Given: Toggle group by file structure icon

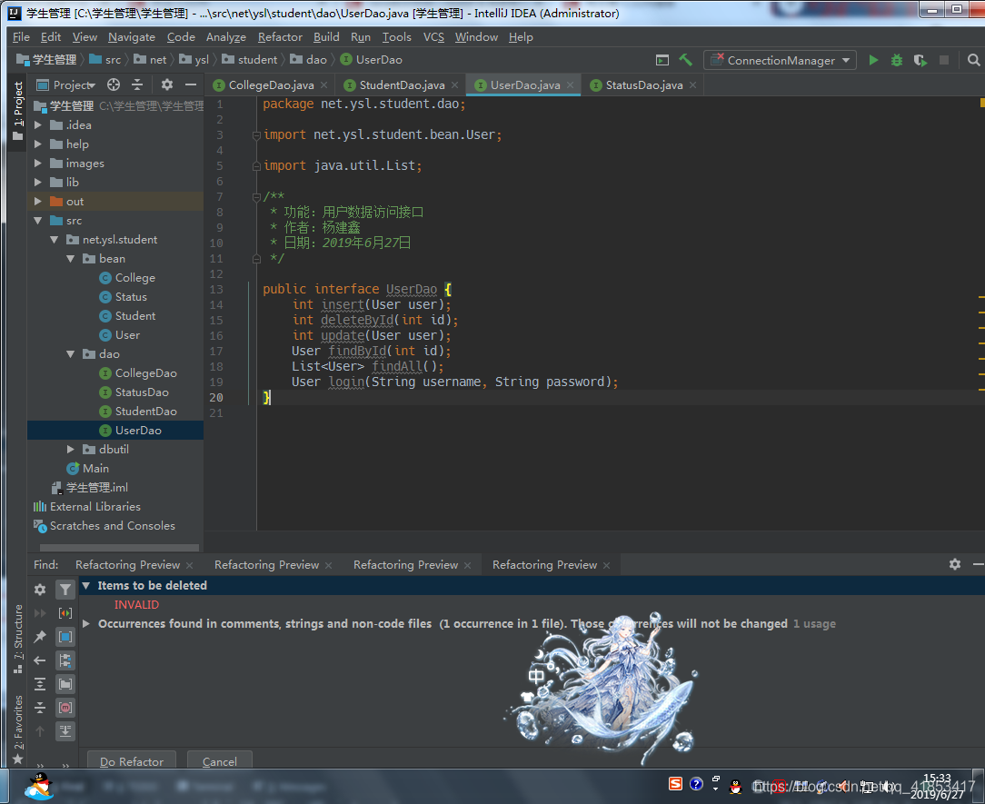Looking at the screenshot, I should tap(65, 660).
